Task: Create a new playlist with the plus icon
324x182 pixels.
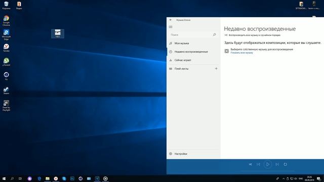Action: (216, 69)
